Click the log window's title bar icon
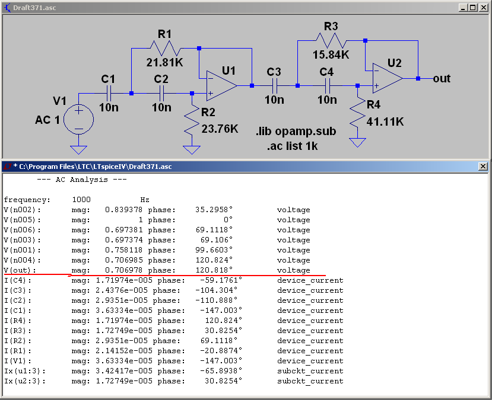 click(8, 167)
